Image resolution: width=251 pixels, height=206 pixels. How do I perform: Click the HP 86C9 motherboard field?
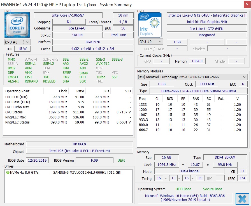tap(79, 144)
